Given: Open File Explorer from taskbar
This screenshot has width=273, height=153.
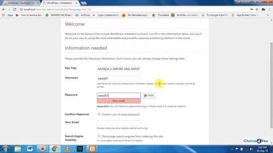Looking at the screenshot, I should (x=17, y=149).
